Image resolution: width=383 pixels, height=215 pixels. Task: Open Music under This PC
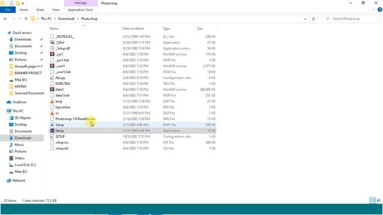click(x=19, y=145)
